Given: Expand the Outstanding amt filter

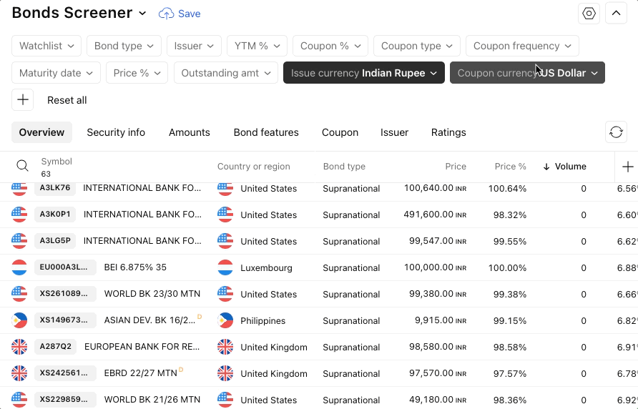Looking at the screenshot, I should pos(226,73).
